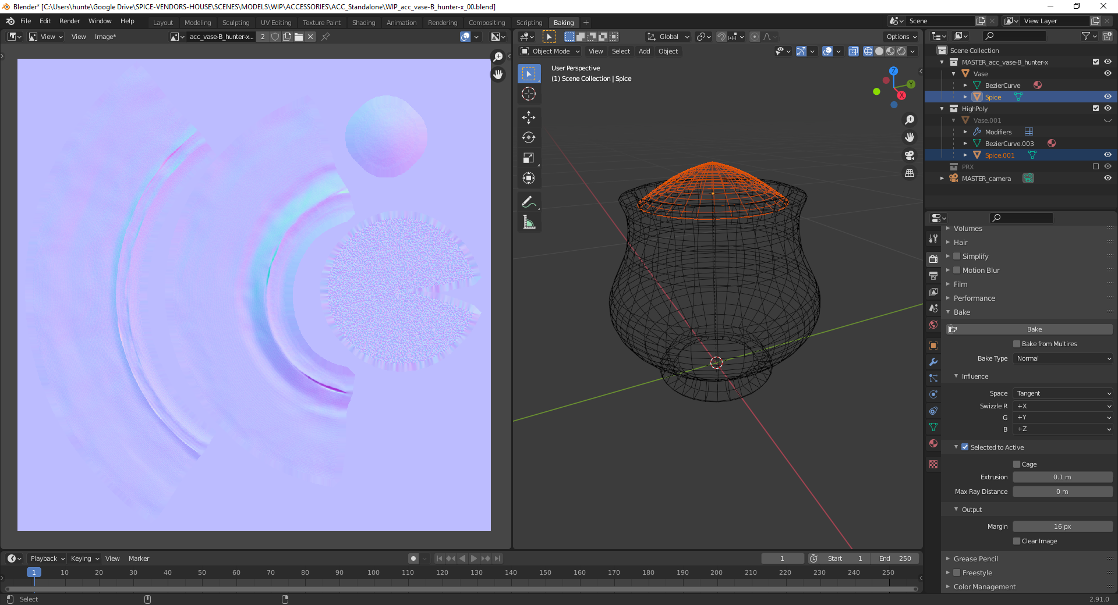Toggle camera view in viewport
The image size is (1118, 605).
pyautogui.click(x=910, y=155)
